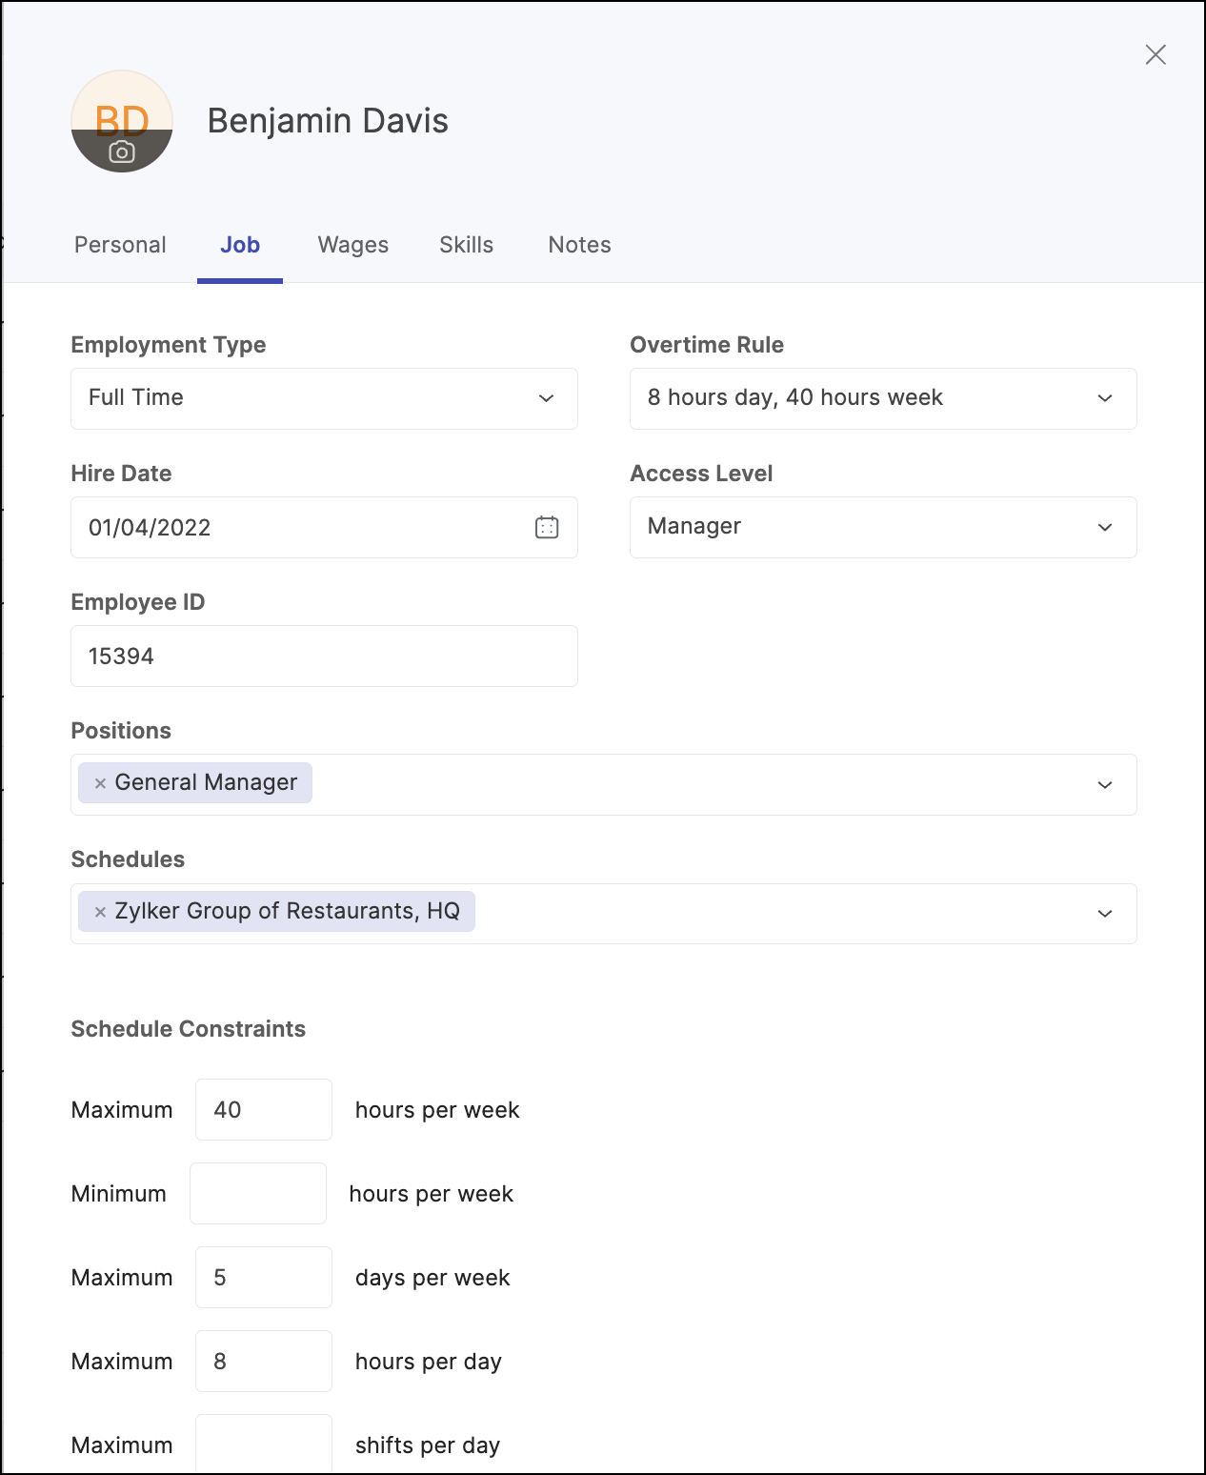
Task: Remove the General Manager position tag
Action: pyautogui.click(x=100, y=783)
